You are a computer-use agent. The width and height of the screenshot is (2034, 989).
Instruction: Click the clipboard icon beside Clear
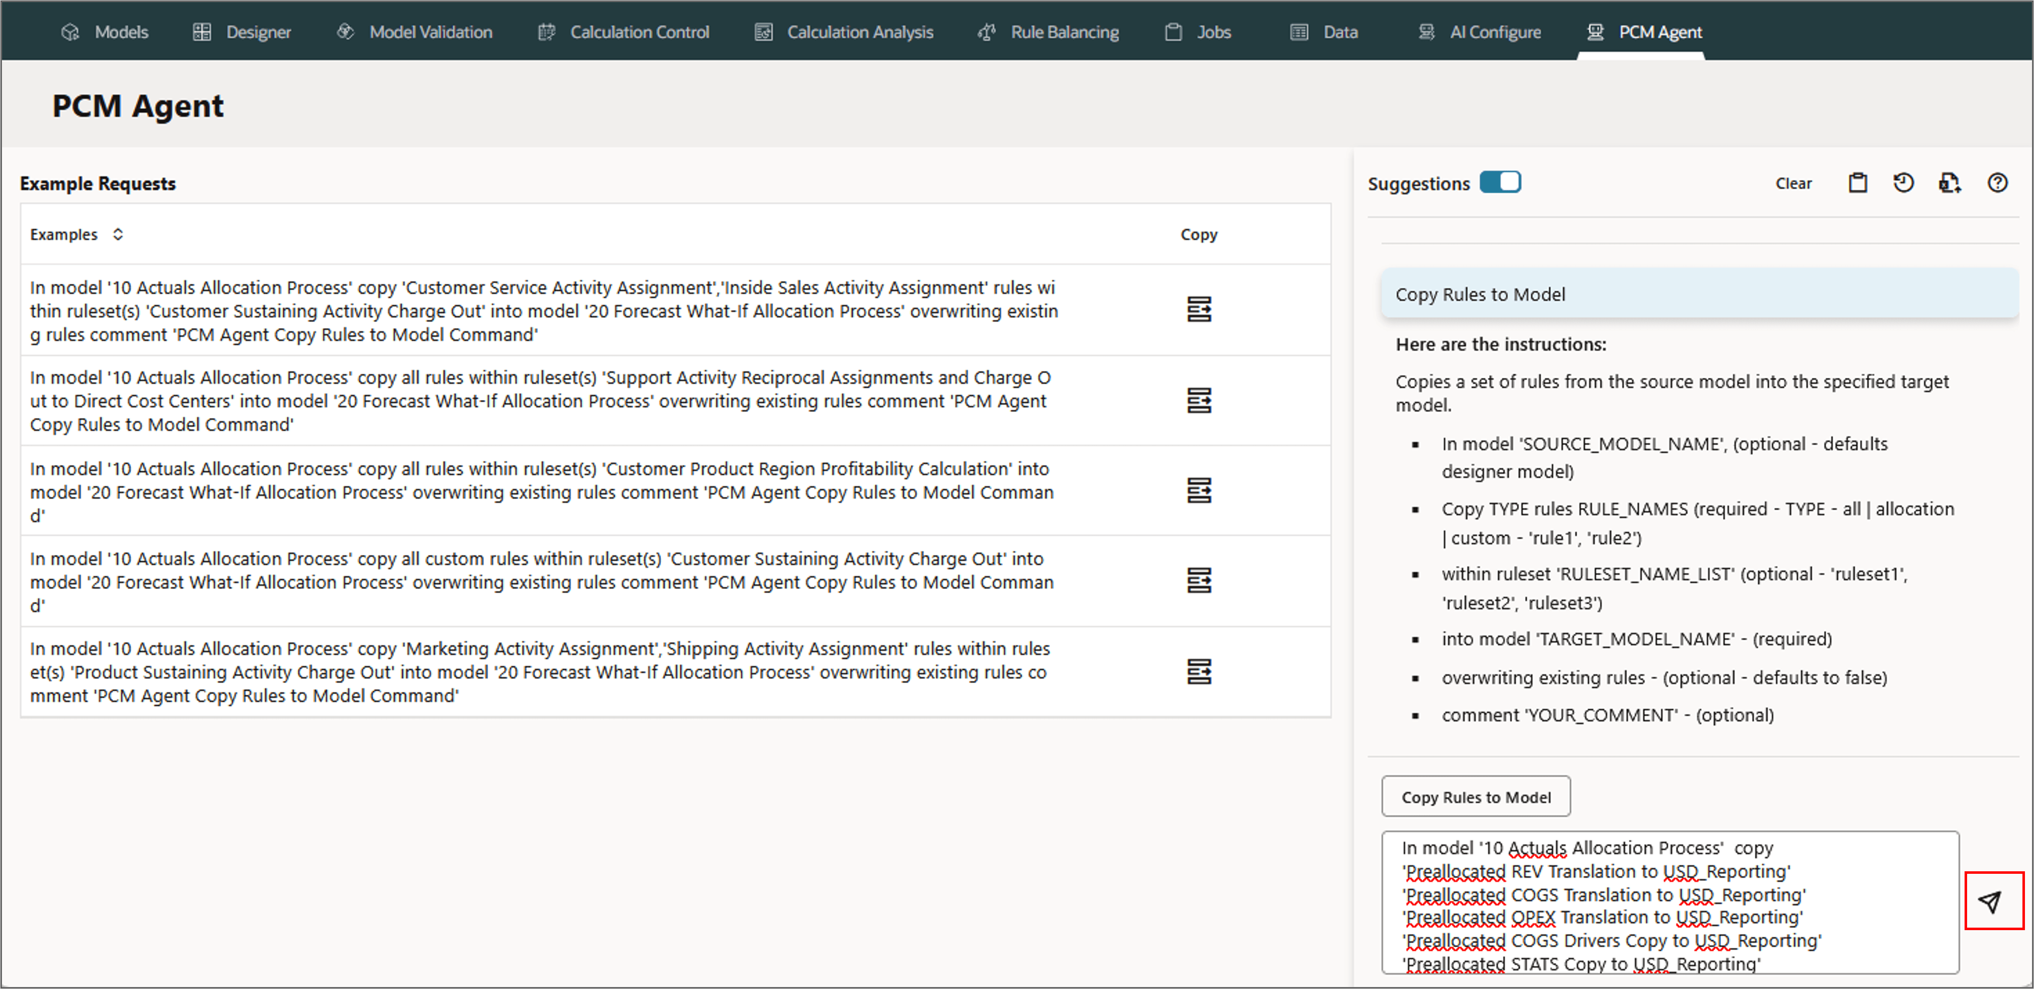[1857, 183]
